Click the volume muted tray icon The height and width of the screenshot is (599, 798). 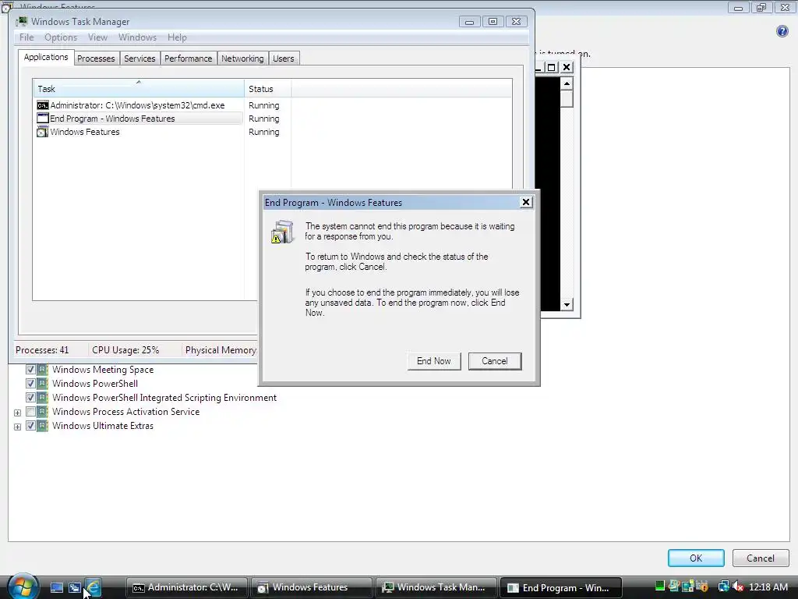pyautogui.click(x=738, y=587)
